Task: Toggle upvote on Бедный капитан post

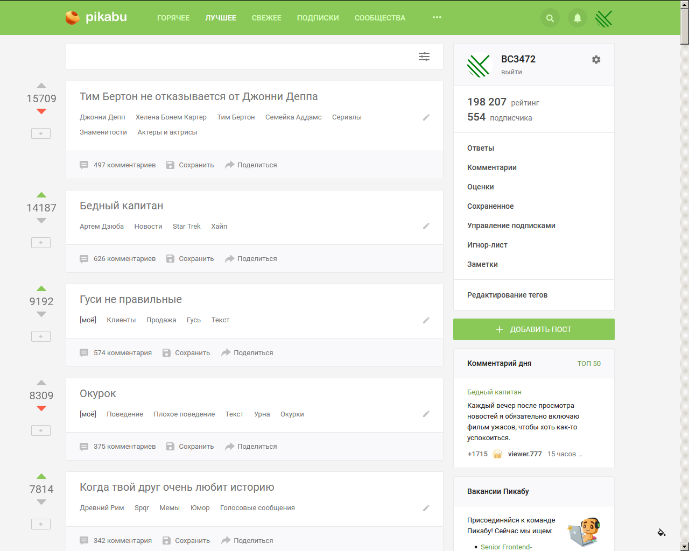Action: 41,195
